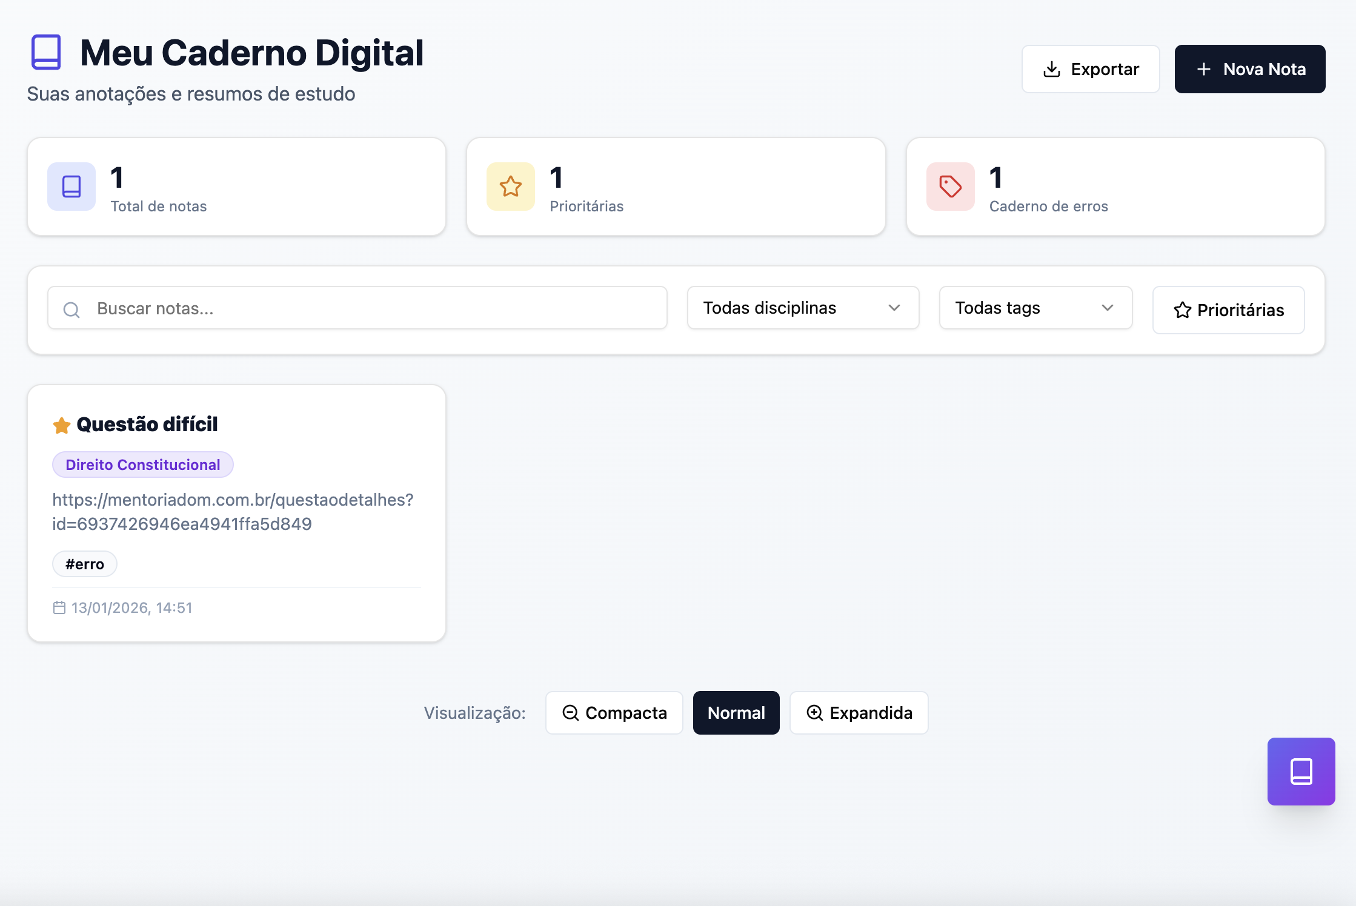Switch visualization to Expandida
The width and height of the screenshot is (1356, 906).
tap(859, 713)
